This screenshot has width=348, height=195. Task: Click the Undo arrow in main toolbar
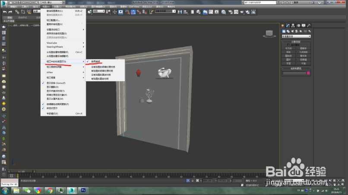[4, 12]
